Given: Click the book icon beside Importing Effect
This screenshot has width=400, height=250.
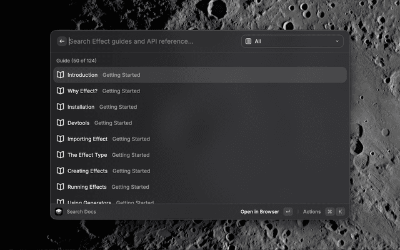Looking at the screenshot, I should click(60, 139).
